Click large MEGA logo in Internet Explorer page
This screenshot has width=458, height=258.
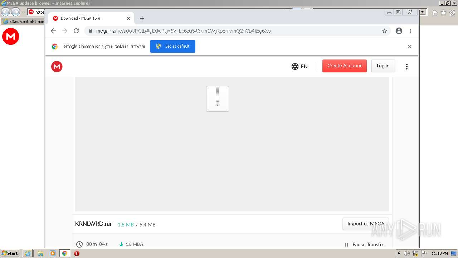[x=11, y=37]
